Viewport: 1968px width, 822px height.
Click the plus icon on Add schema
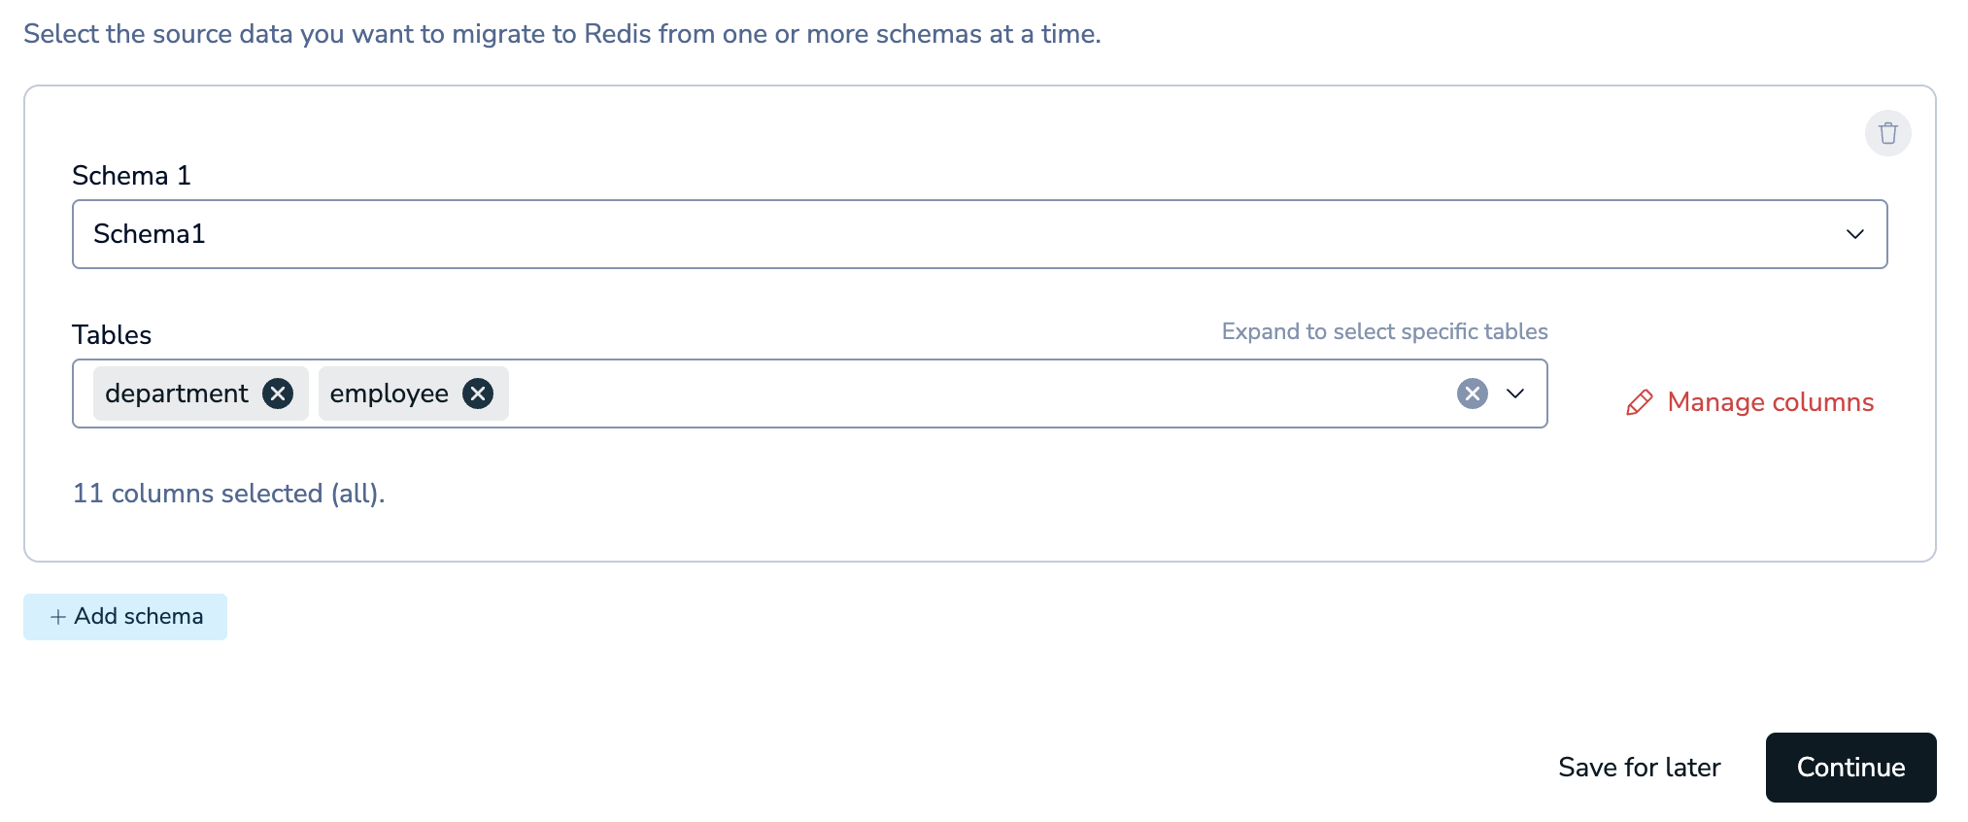point(58,617)
